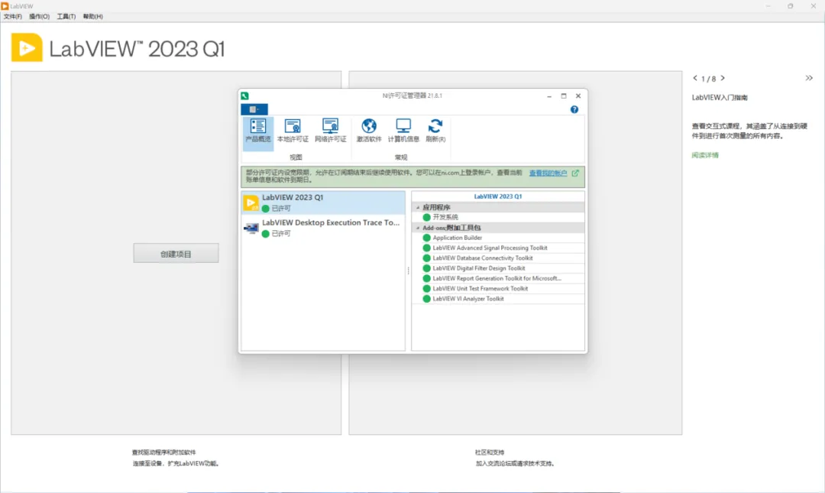Click the large LabVIEW yellow logo icon
Viewport: 825px width, 493px height.
(x=27, y=47)
